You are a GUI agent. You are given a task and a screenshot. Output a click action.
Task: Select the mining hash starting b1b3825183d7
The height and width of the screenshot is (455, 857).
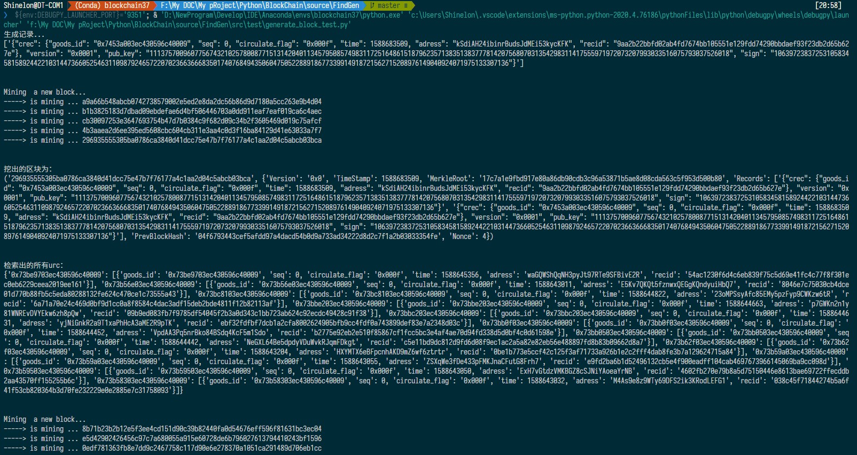[202, 111]
